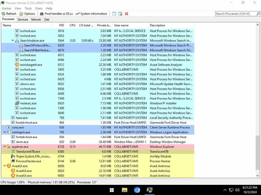Click the Search Processes input field
This screenshot has height=195, width=261.
236,14
